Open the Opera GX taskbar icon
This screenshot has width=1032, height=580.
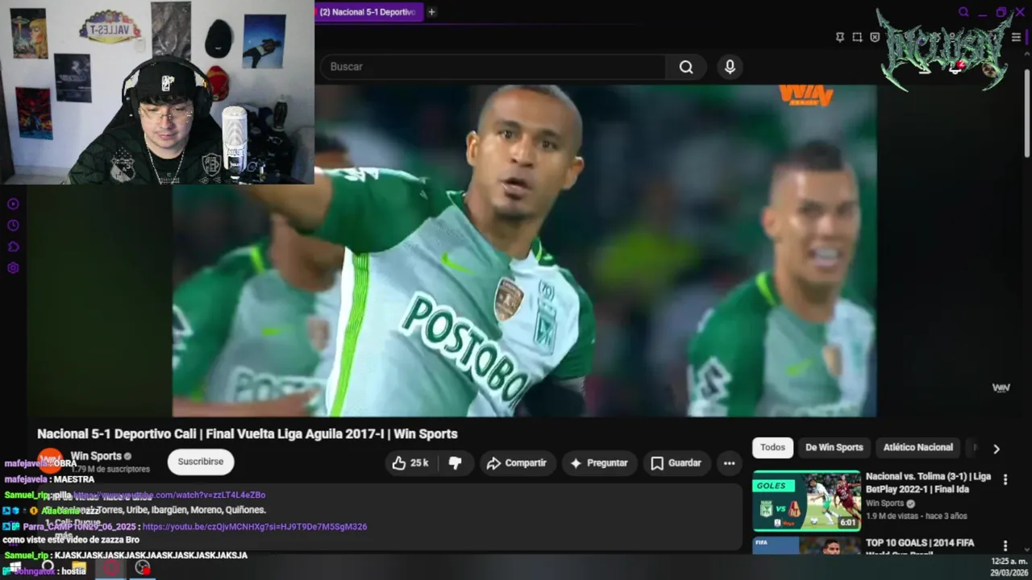pos(111,568)
